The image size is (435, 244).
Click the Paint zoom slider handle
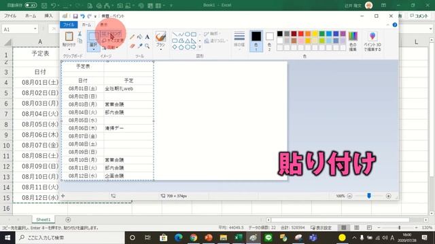[369, 196]
